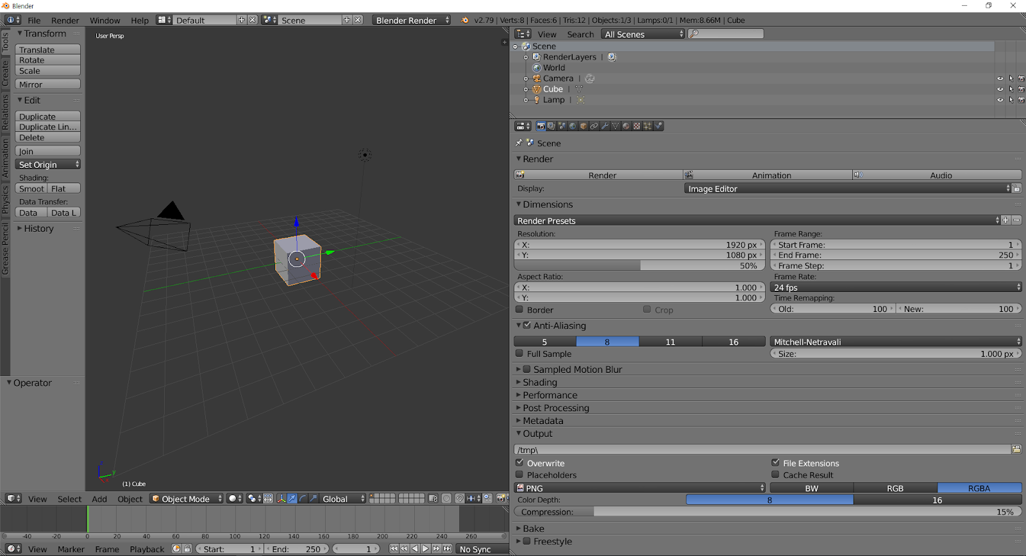Switch to the Physics tool shelf tab
This screenshot has width=1026, height=556.
pyautogui.click(x=5, y=200)
